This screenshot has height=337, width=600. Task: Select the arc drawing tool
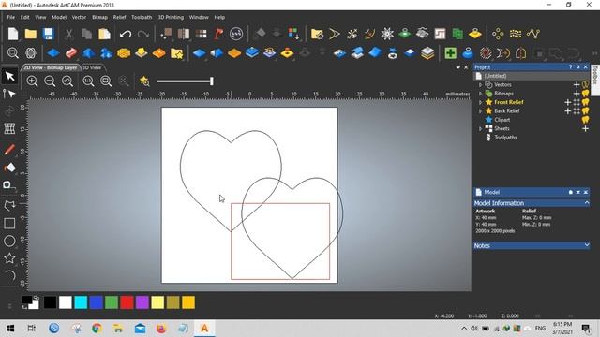pos(9,276)
